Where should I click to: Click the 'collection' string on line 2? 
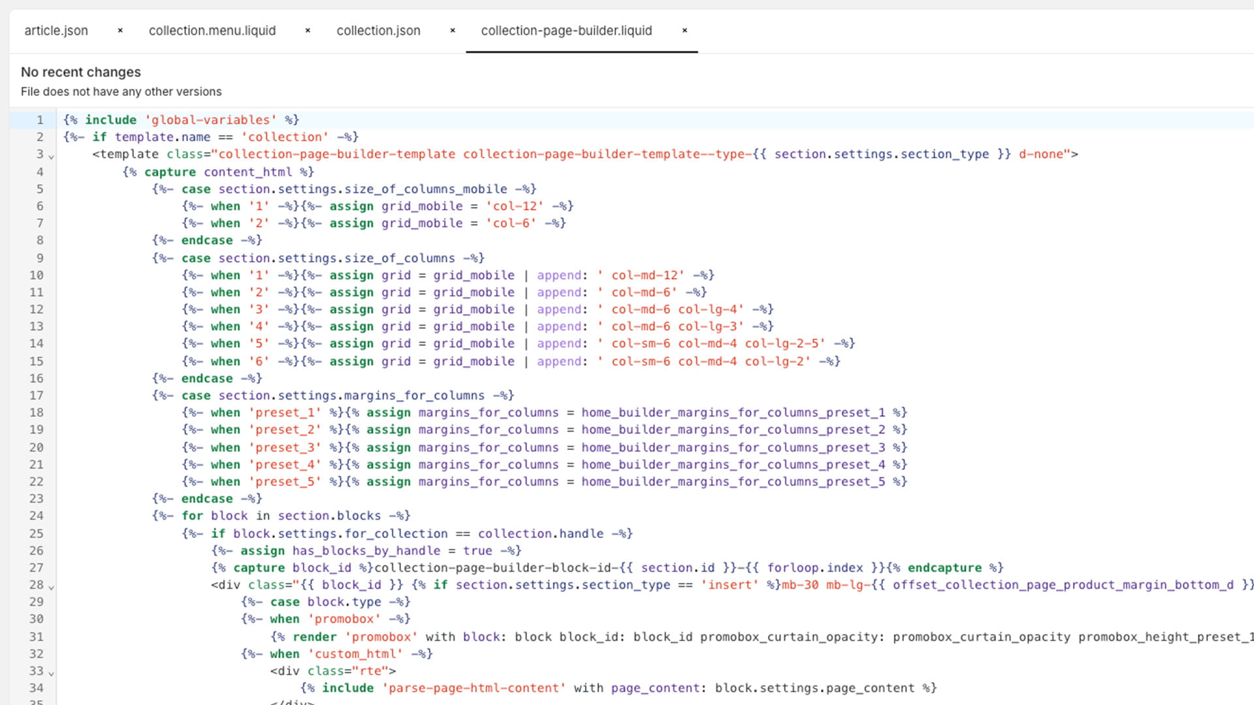(x=285, y=137)
